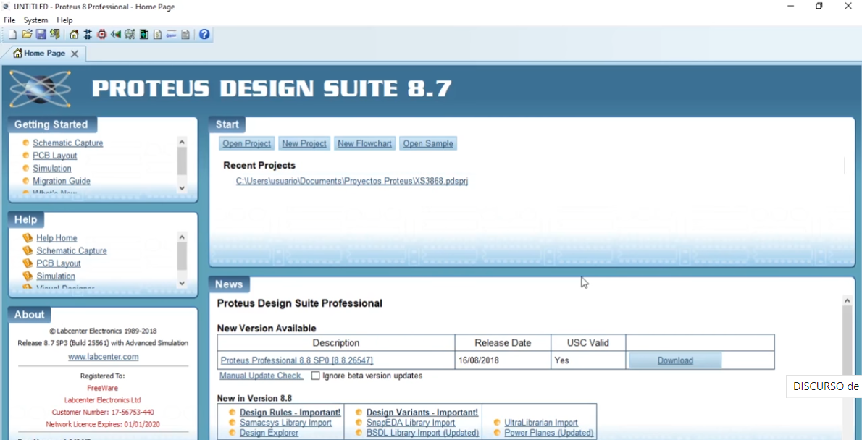The width and height of the screenshot is (862, 440).
Task: Click the USC Valid column header
Action: tap(588, 343)
